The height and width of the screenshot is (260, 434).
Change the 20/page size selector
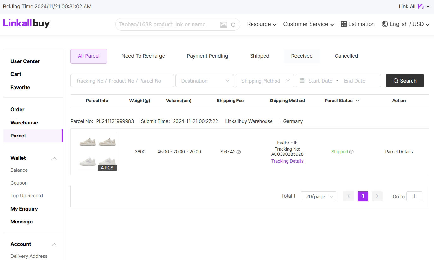[318, 196]
